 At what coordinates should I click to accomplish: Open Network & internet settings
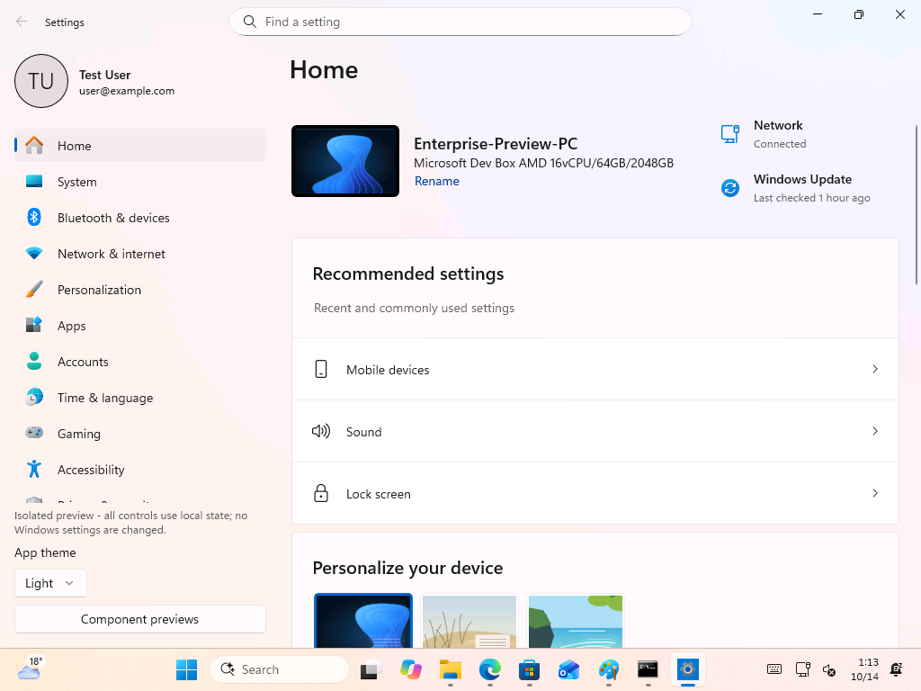point(139,254)
